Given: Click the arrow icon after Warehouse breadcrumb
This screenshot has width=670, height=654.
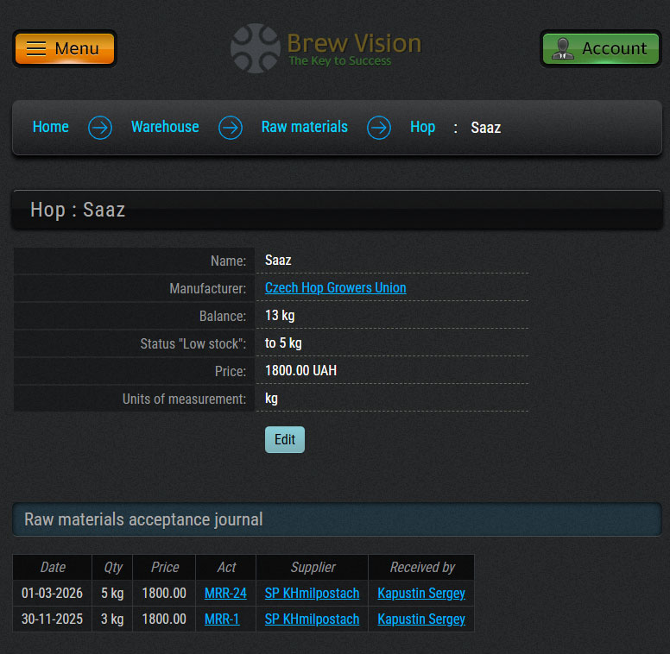Looking at the screenshot, I should [231, 128].
